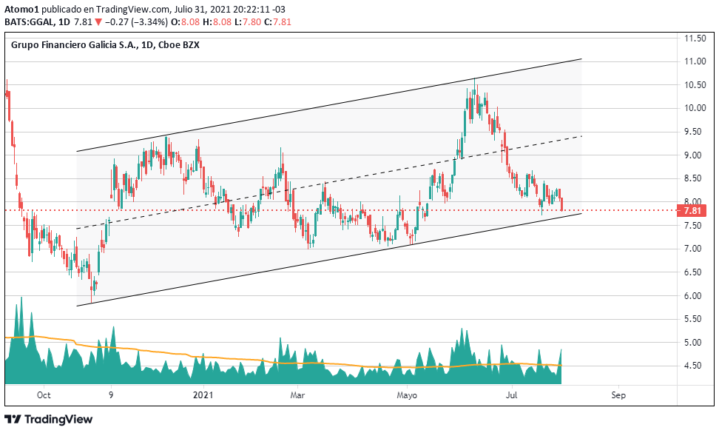Viewport: 719px width, 433px height.
Task: Click the Mar label on the time axis
Action: 297,395
